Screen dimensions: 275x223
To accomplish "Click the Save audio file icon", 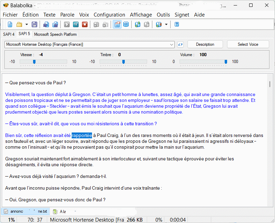I will [x=46, y=24].
